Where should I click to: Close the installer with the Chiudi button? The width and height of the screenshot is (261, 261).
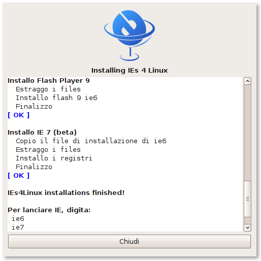[x=129, y=241]
